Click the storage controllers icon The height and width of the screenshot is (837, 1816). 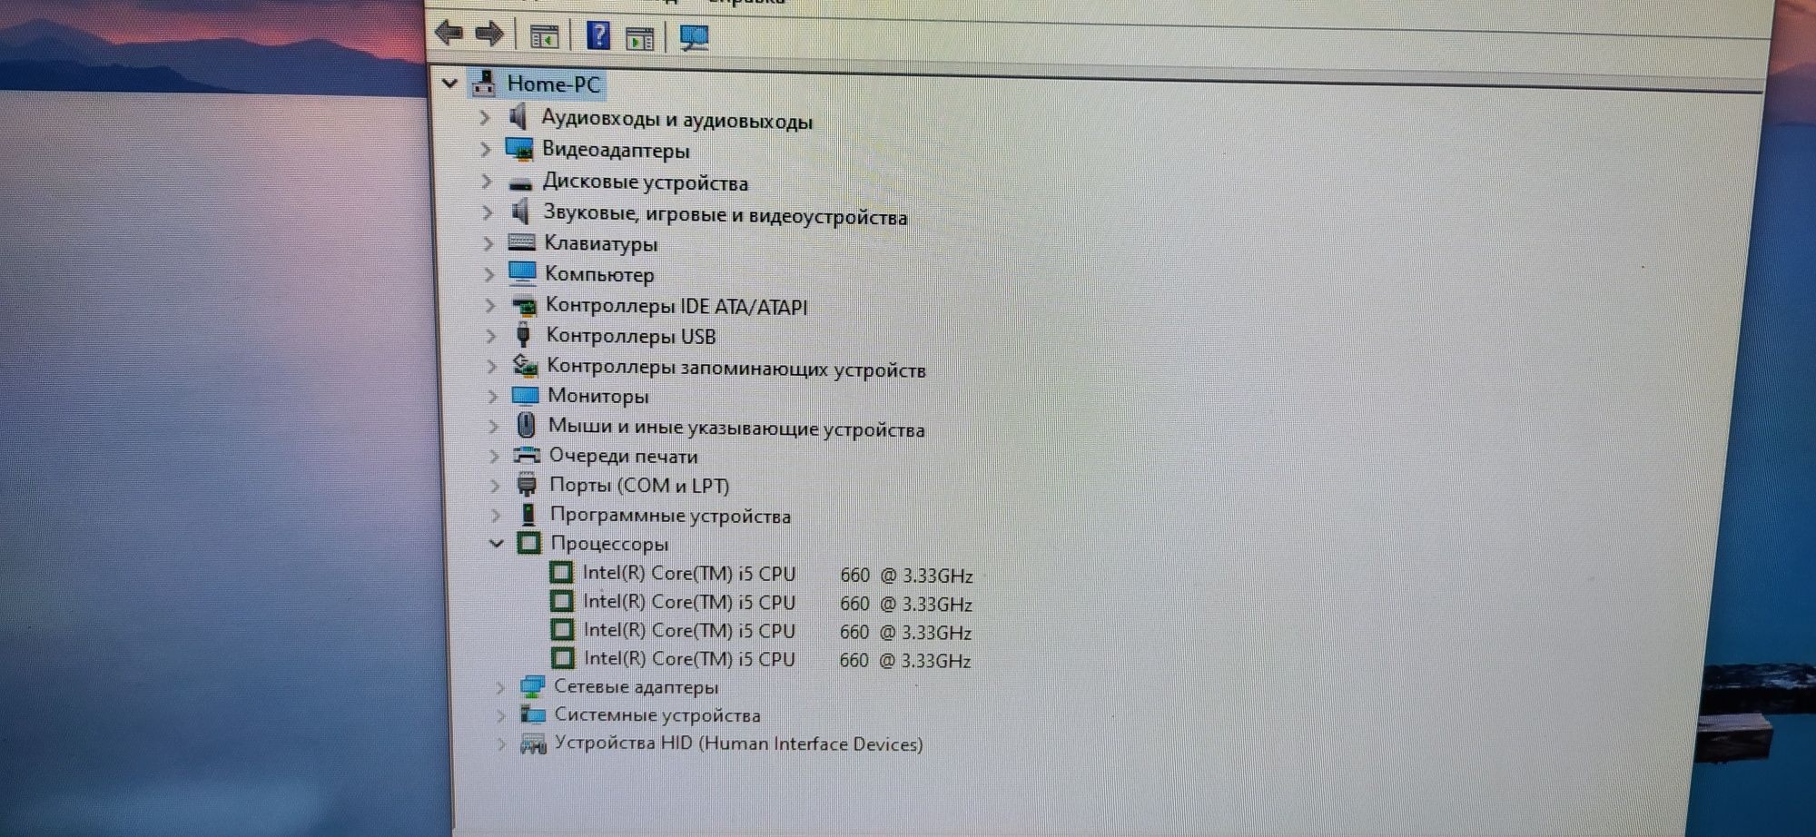(525, 365)
